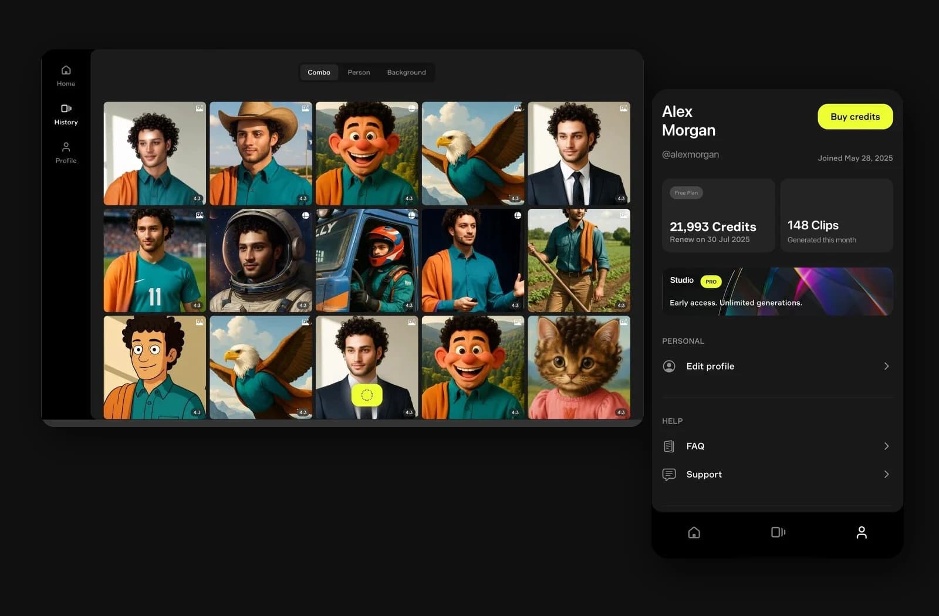Open the flat cartoon man thumbnail
Viewport: 939px width, 616px height.
(155, 367)
